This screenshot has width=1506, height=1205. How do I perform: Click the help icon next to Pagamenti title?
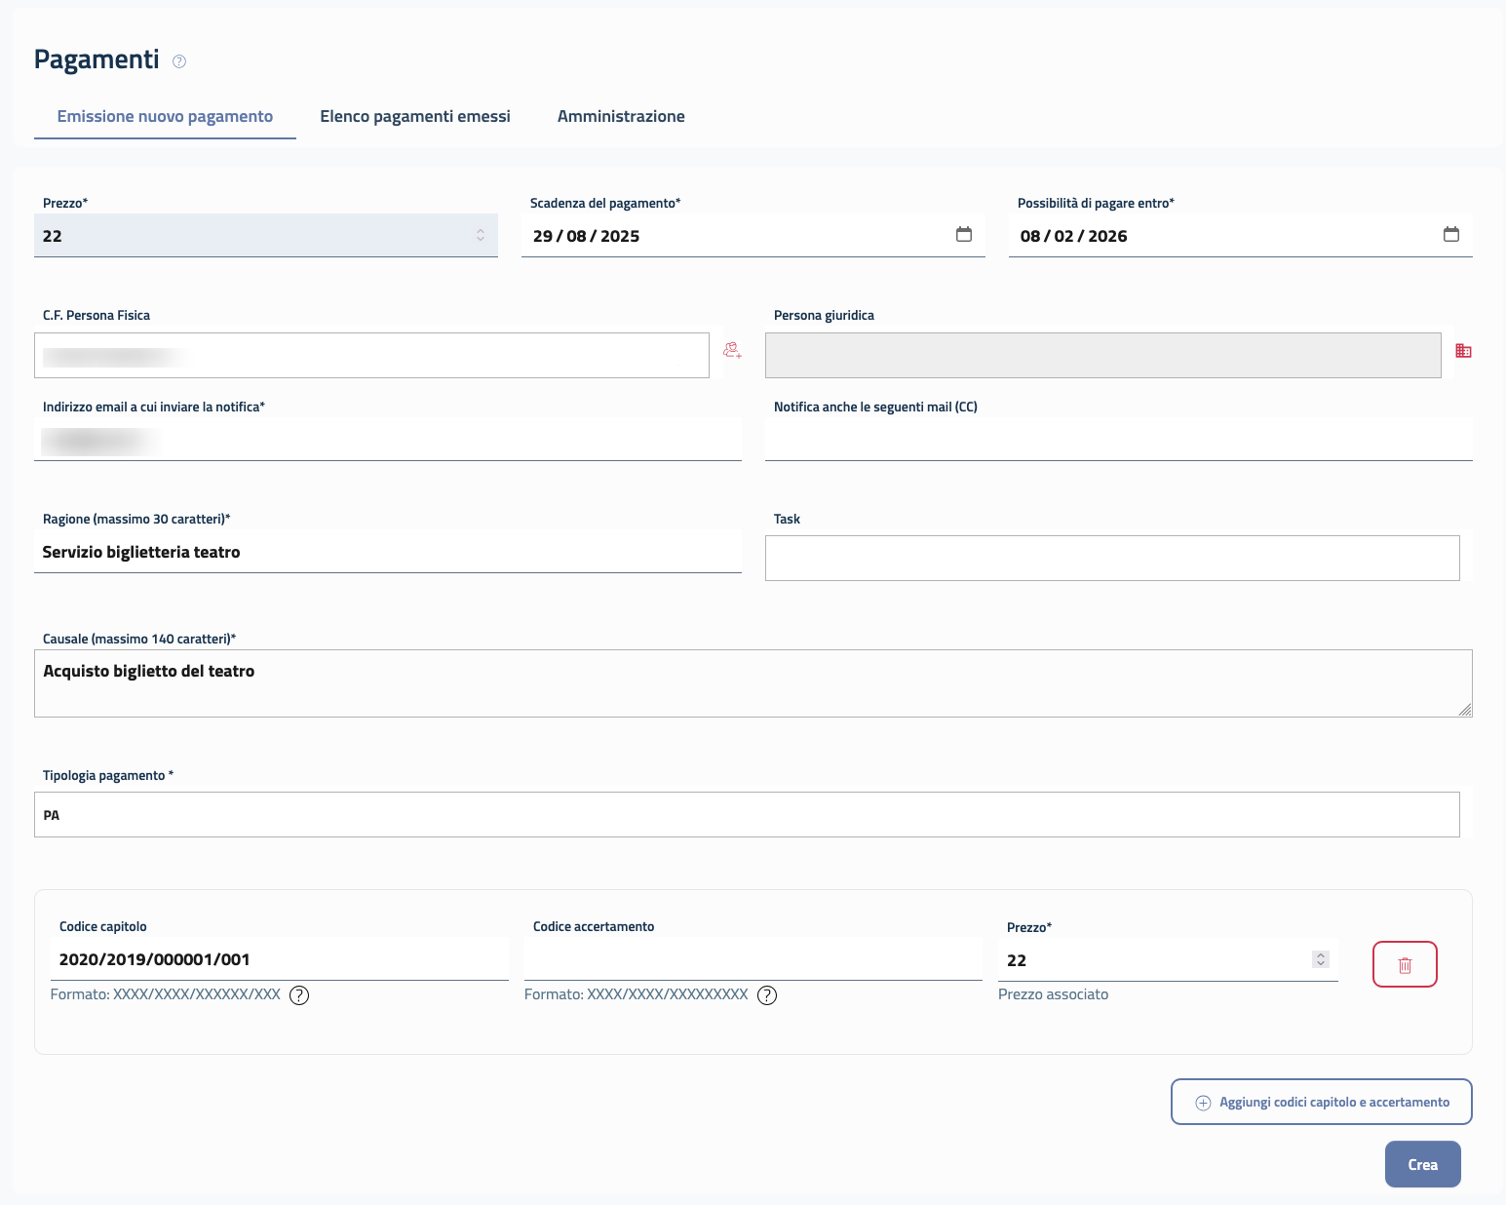[x=179, y=61]
